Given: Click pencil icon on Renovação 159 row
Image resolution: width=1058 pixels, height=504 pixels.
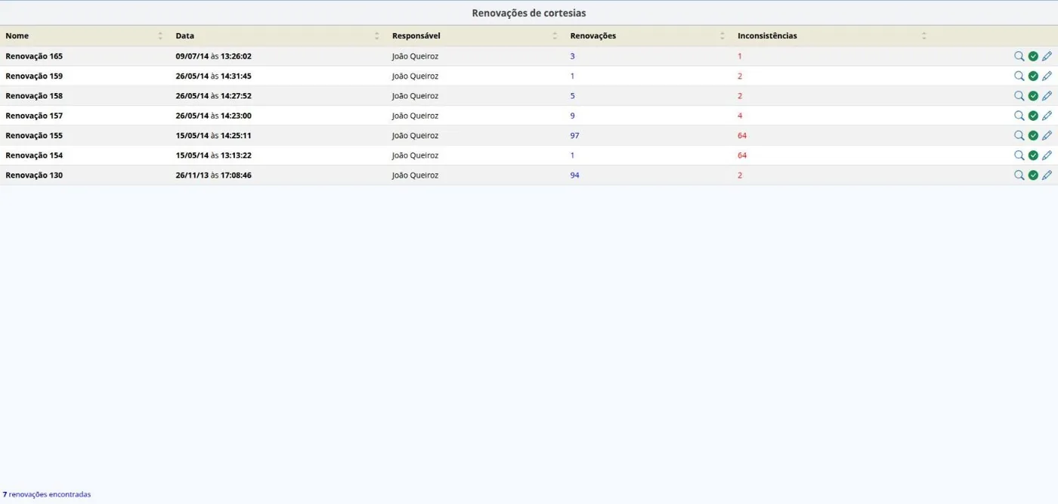Looking at the screenshot, I should coord(1047,76).
